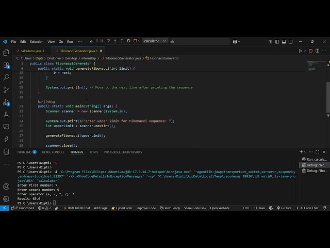Select the Debug: Fibo... terminal

pos(314,171)
